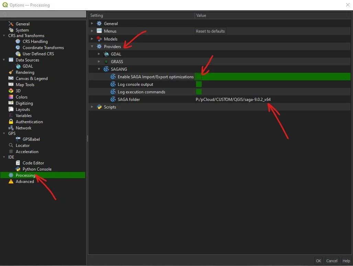
Task: Open the Python Console options page
Action: 37,169
